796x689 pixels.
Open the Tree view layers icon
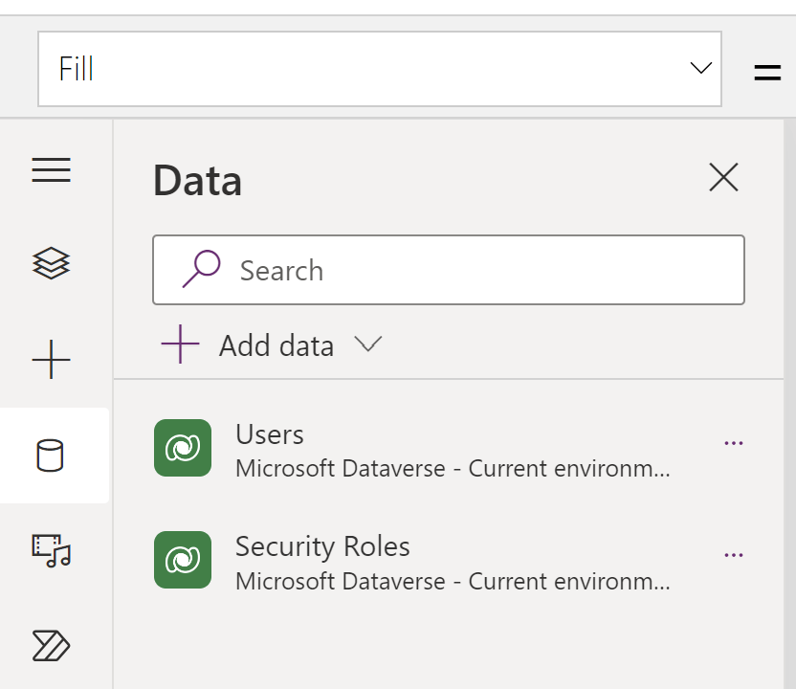tap(52, 263)
